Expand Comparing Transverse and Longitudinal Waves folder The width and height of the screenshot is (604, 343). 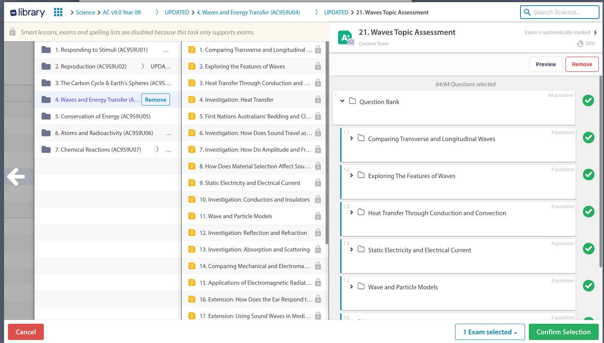click(351, 138)
